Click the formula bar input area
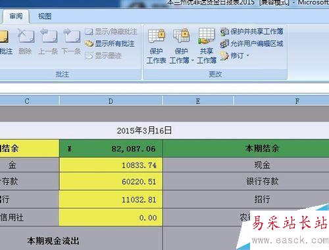 pos(164,89)
